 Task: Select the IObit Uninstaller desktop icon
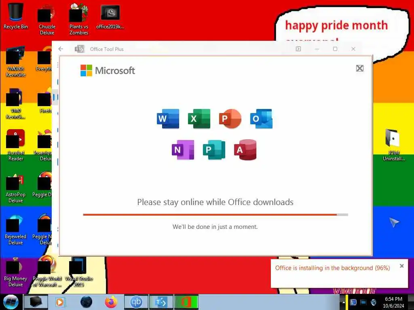coord(394,145)
